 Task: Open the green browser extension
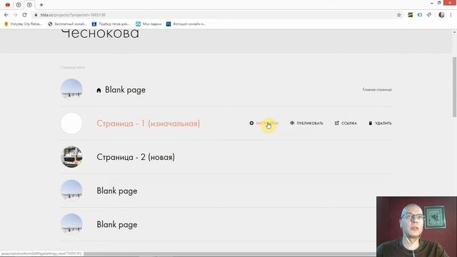tap(411, 15)
